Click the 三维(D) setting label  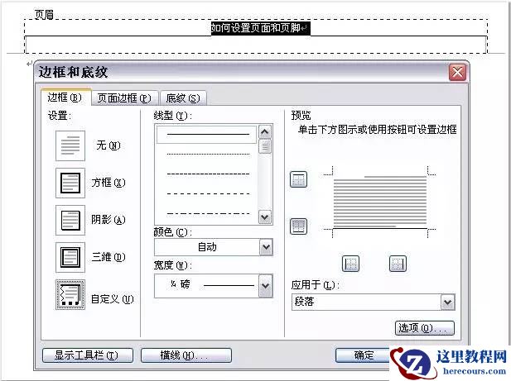click(x=108, y=257)
